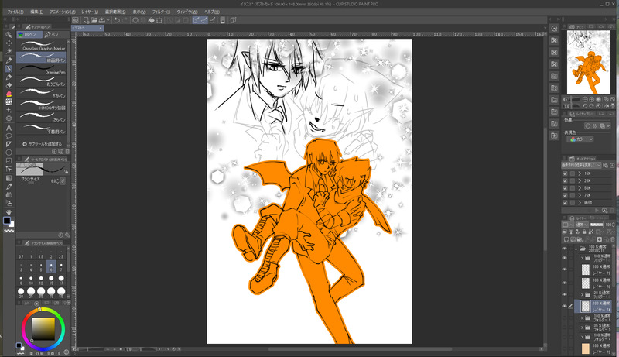Expand the 50% auto action row
Screen dimensions: 619x357
[x=580, y=188]
